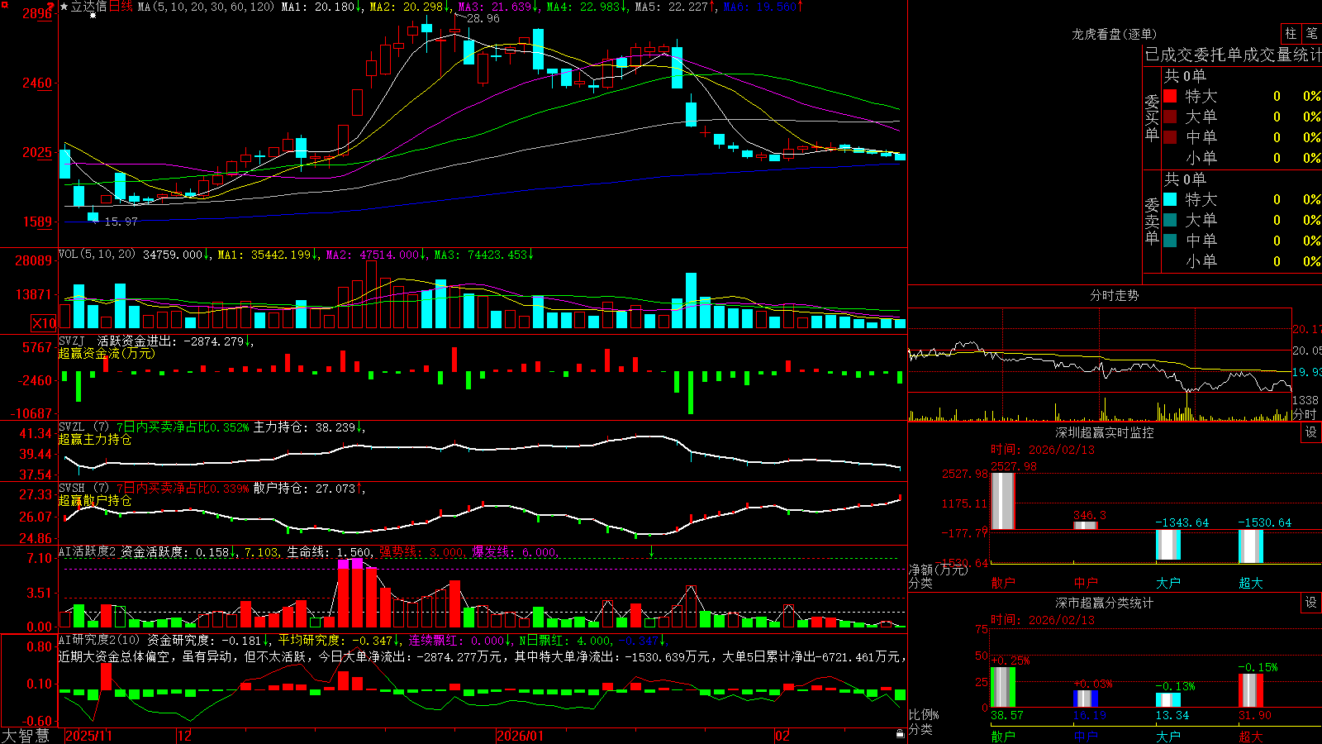Image resolution: width=1322 pixels, height=744 pixels.
Task: Click the 2025/11 date marker on the timeline
Action: (88, 736)
